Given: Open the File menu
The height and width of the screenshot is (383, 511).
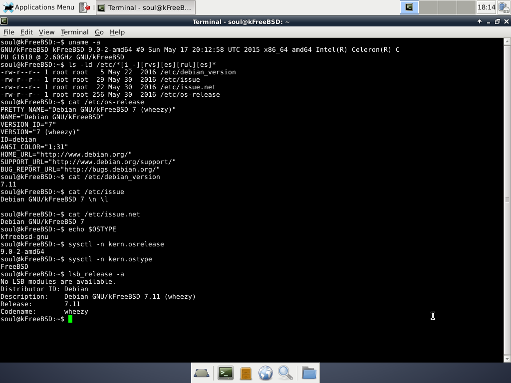Looking at the screenshot, I should point(9,32).
